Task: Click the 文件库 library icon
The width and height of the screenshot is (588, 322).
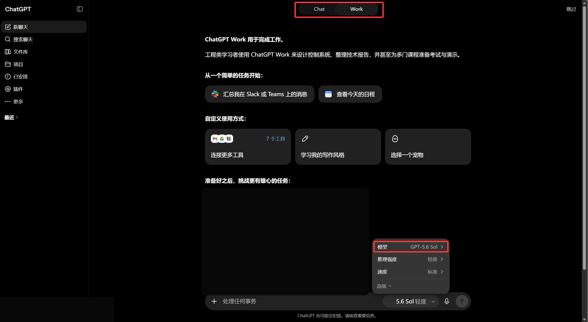Action: pyautogui.click(x=8, y=52)
